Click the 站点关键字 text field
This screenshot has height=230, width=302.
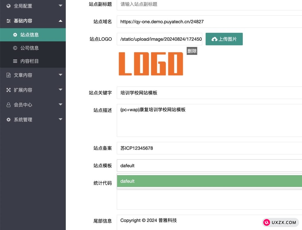[209, 93]
